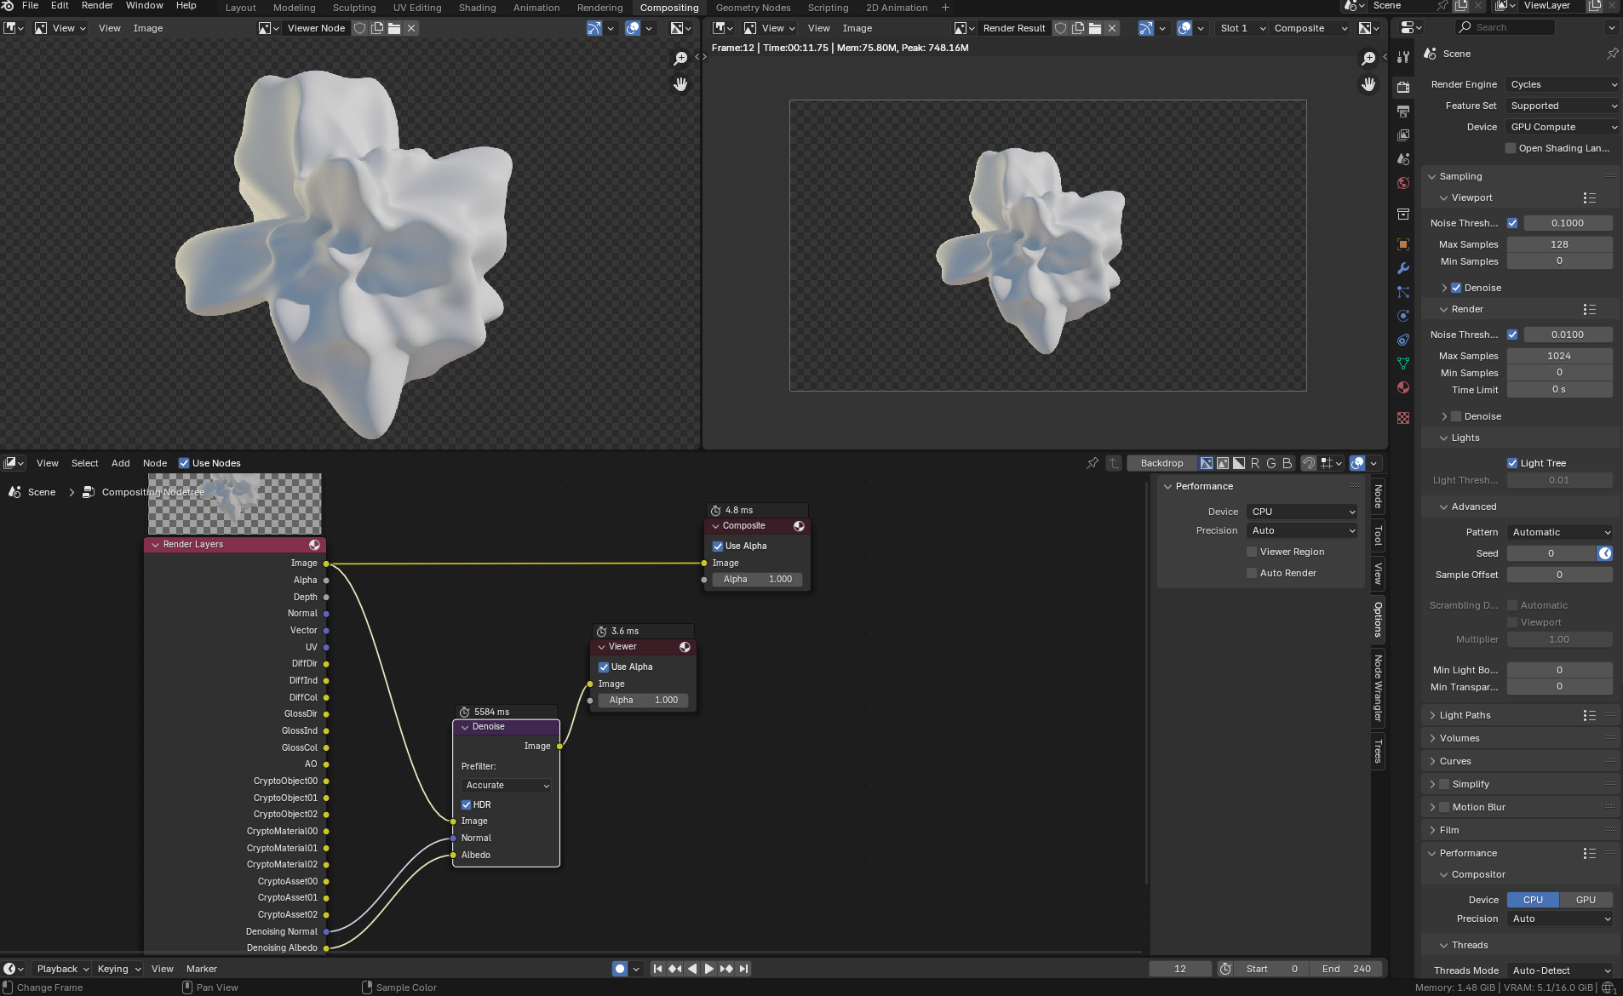Switch to the Shading workspace tab
The image size is (1623, 996).
477,8
